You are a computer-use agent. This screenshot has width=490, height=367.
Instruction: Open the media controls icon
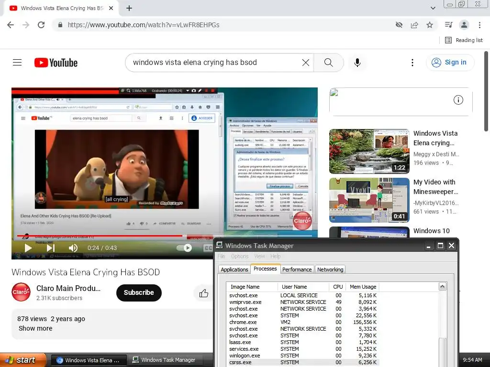click(x=448, y=25)
